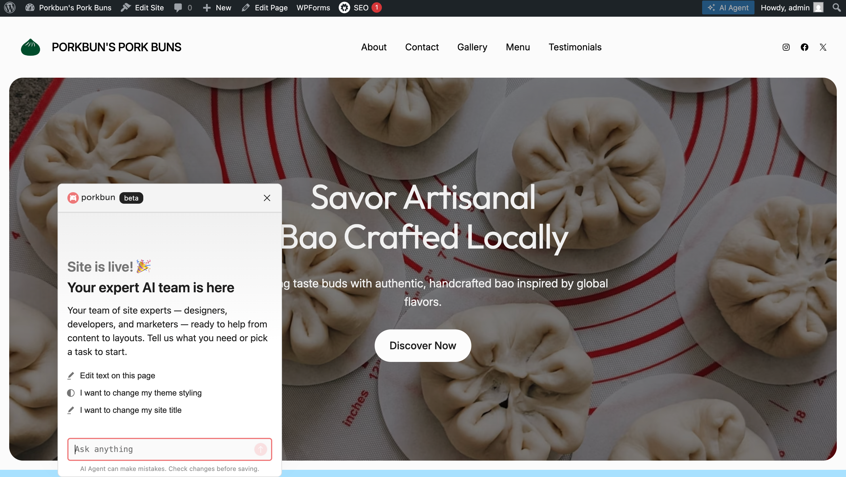Click the sparkle icon in AI Agent button
Screen dimensions: 846x477
(x=711, y=7)
